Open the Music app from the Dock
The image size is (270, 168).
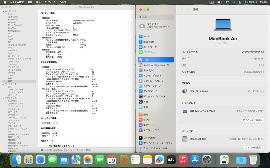pyautogui.click(x=183, y=160)
